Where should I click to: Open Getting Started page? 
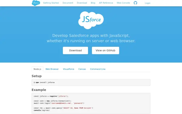click(x=51, y=3)
